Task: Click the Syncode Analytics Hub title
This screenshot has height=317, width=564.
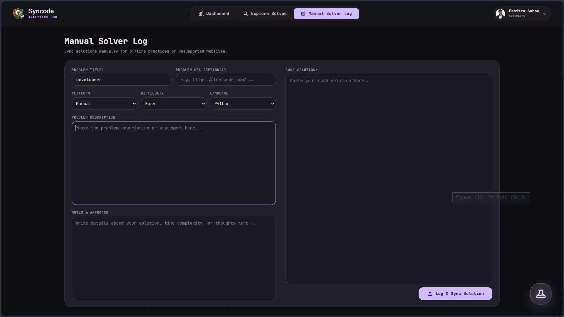Action: tap(43, 14)
